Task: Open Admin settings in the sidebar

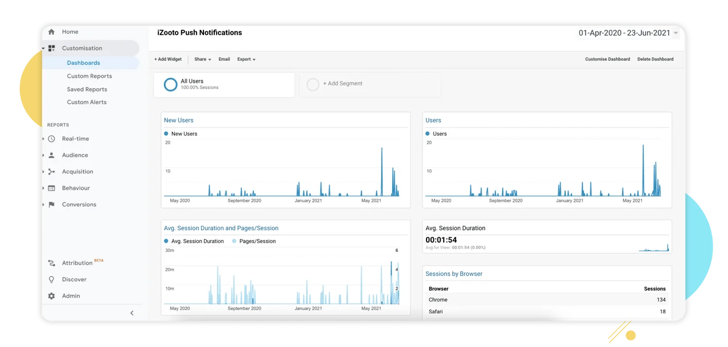Action: pos(71,296)
